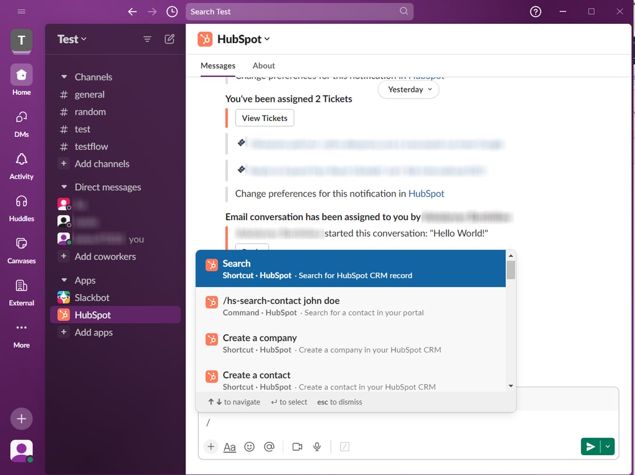Open the Yesterday date dropdown
Viewport: 635px width, 475px height.
(408, 90)
